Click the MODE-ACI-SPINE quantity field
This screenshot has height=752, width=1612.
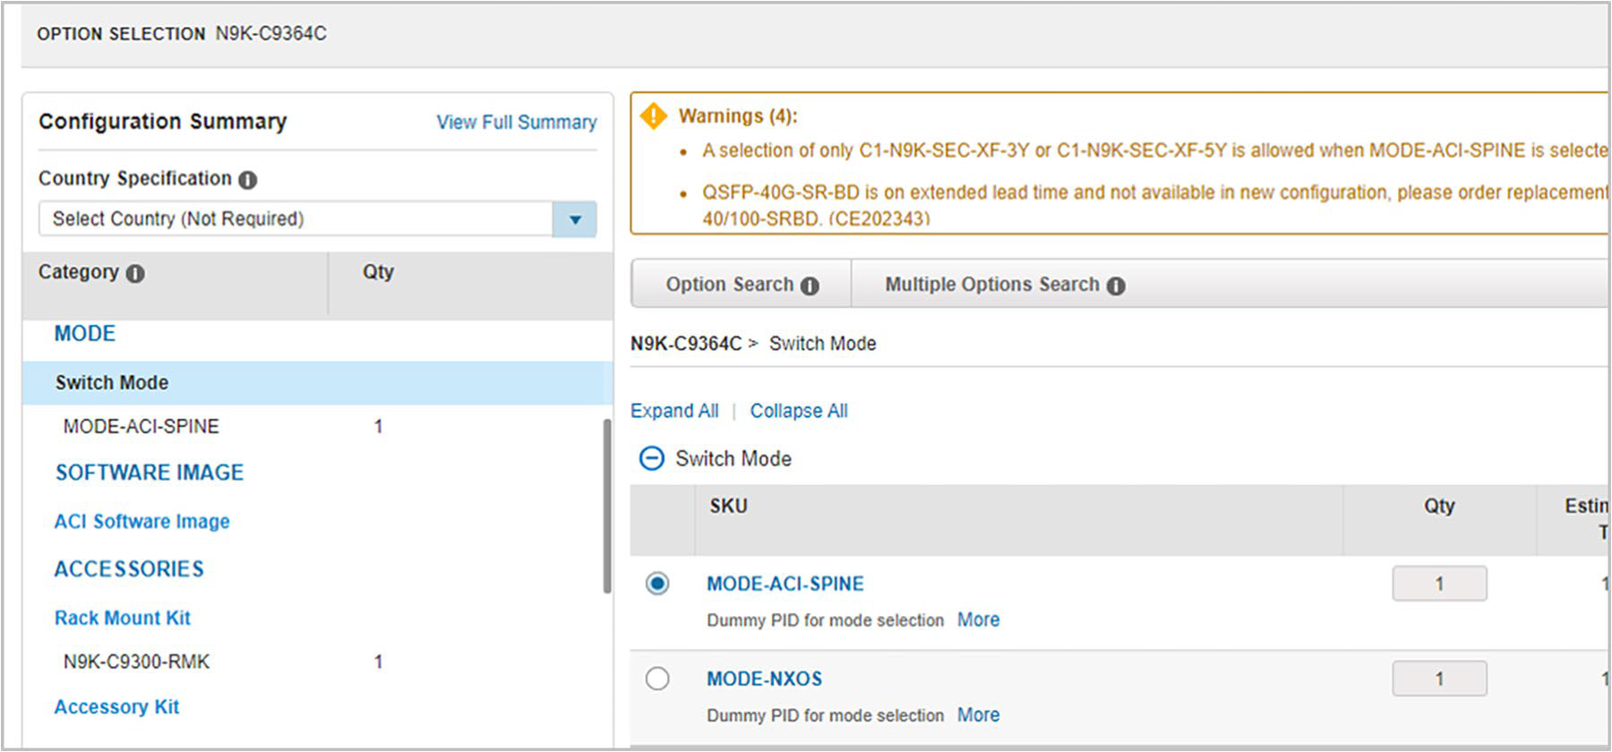[x=1439, y=584]
